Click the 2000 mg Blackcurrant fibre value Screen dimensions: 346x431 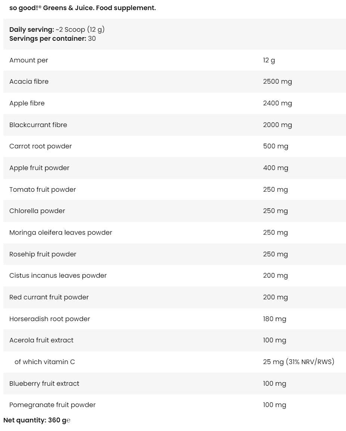click(277, 125)
